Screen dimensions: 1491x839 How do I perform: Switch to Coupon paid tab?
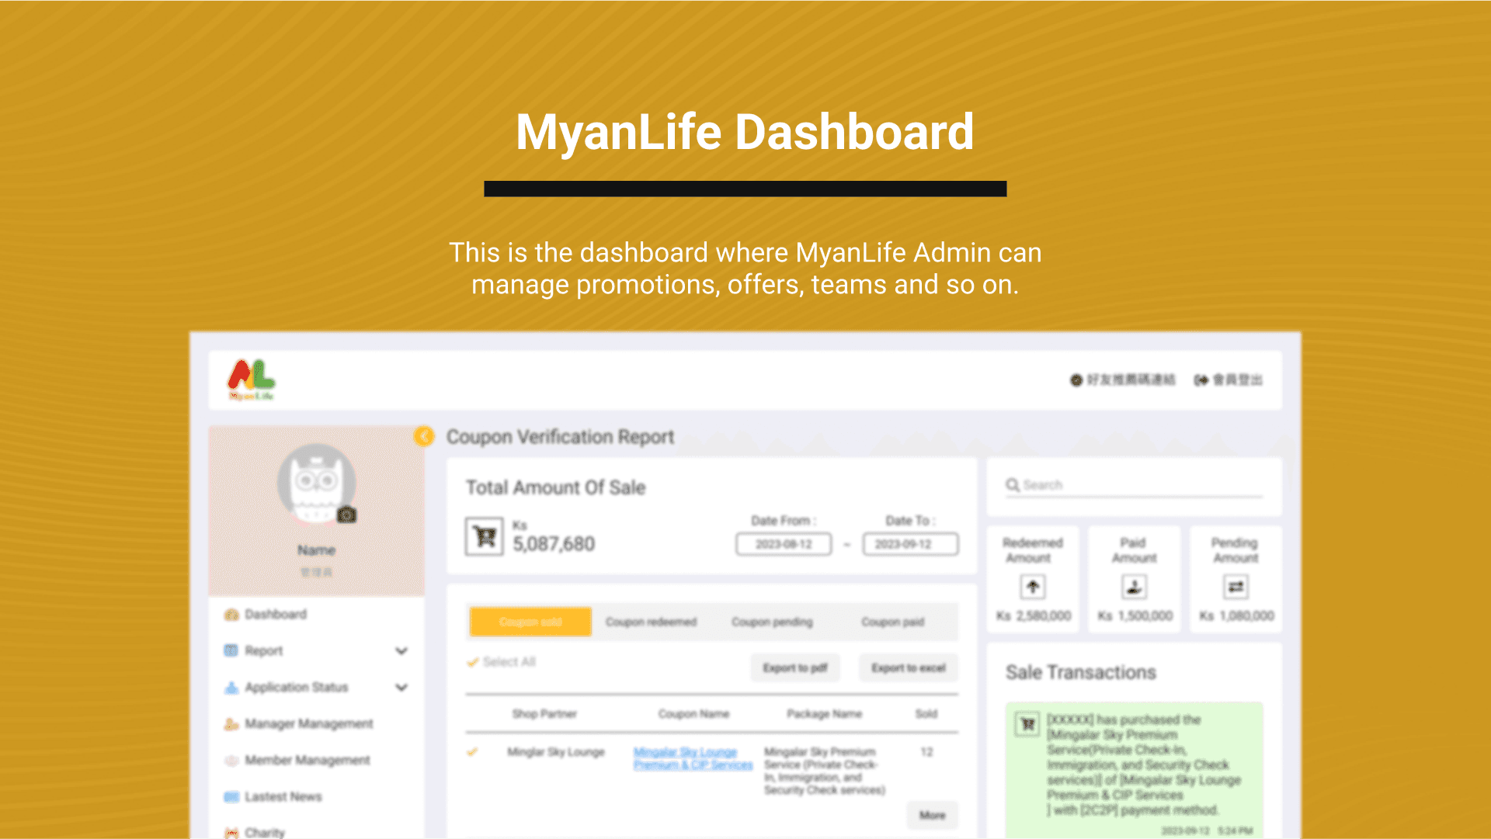point(892,622)
